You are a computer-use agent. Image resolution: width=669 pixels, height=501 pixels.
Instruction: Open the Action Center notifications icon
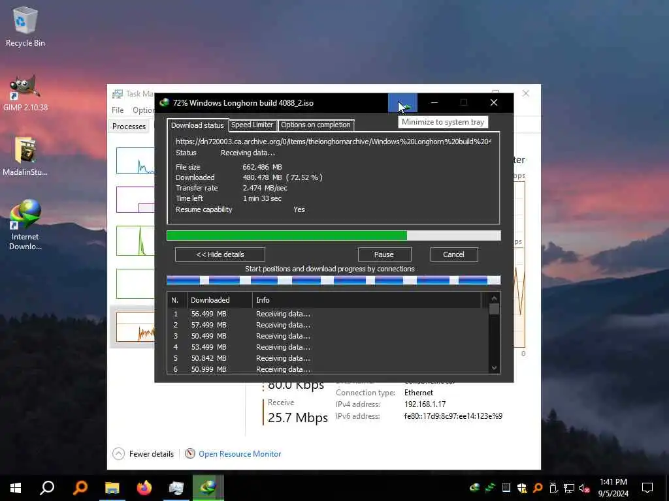pos(647,488)
